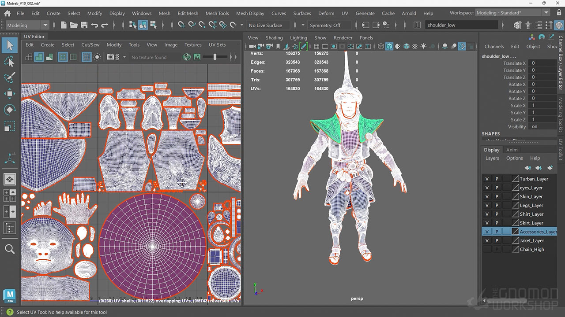Switch to the Anim tab

point(512,150)
